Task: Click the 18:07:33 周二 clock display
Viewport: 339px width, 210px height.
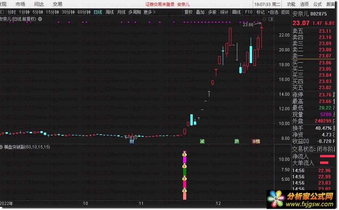Action: 267,4
